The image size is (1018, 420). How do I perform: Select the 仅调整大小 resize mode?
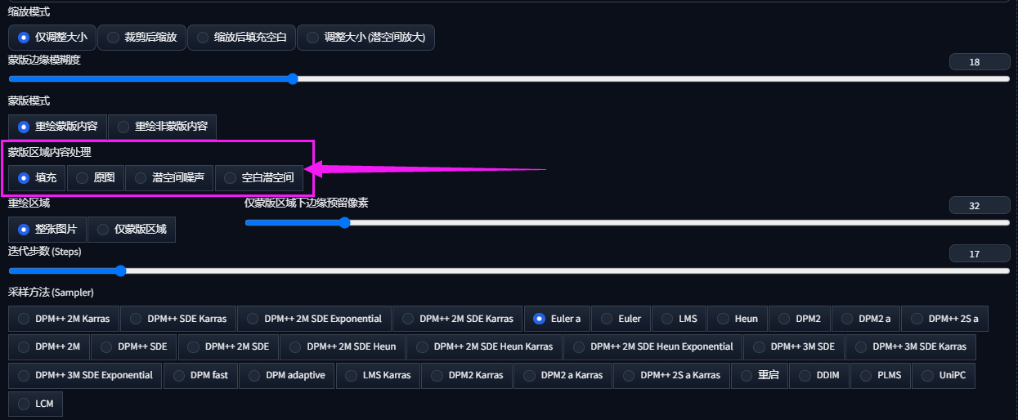coord(52,38)
